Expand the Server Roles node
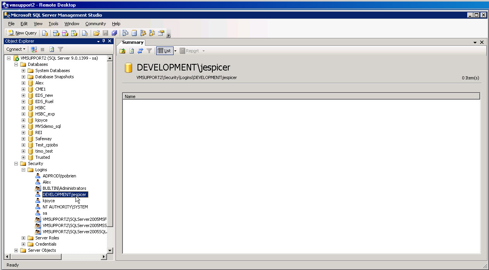Screen dimensions: 489x270 pyautogui.click(x=23, y=238)
